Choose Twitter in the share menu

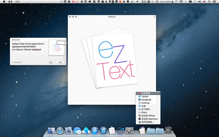tap(148, 96)
